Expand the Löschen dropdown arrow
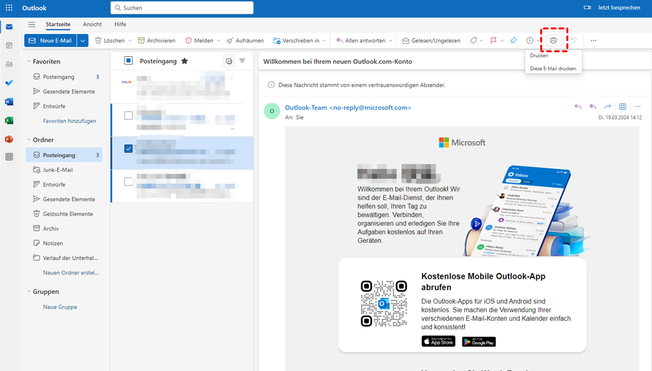This screenshot has width=652, height=371. (x=129, y=40)
